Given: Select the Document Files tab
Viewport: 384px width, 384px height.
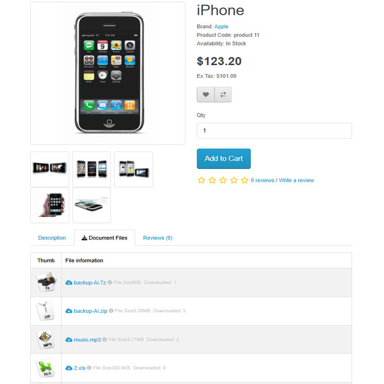Looking at the screenshot, I should pyautogui.click(x=104, y=238).
